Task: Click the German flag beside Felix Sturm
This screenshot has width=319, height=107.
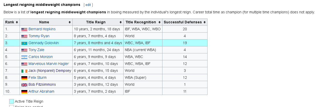Action: (24, 78)
